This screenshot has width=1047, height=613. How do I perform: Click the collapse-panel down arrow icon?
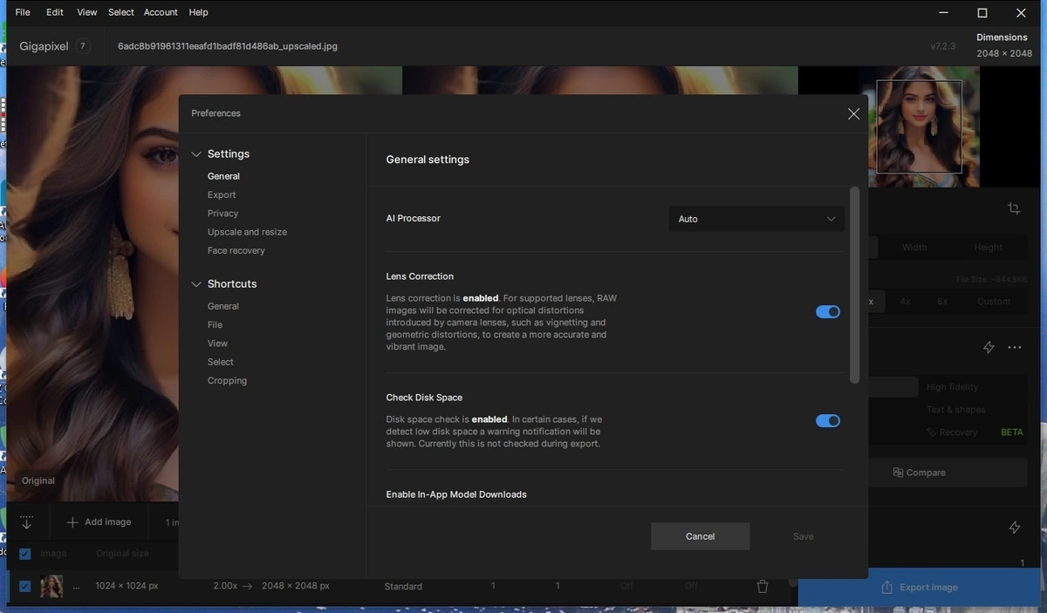point(26,522)
